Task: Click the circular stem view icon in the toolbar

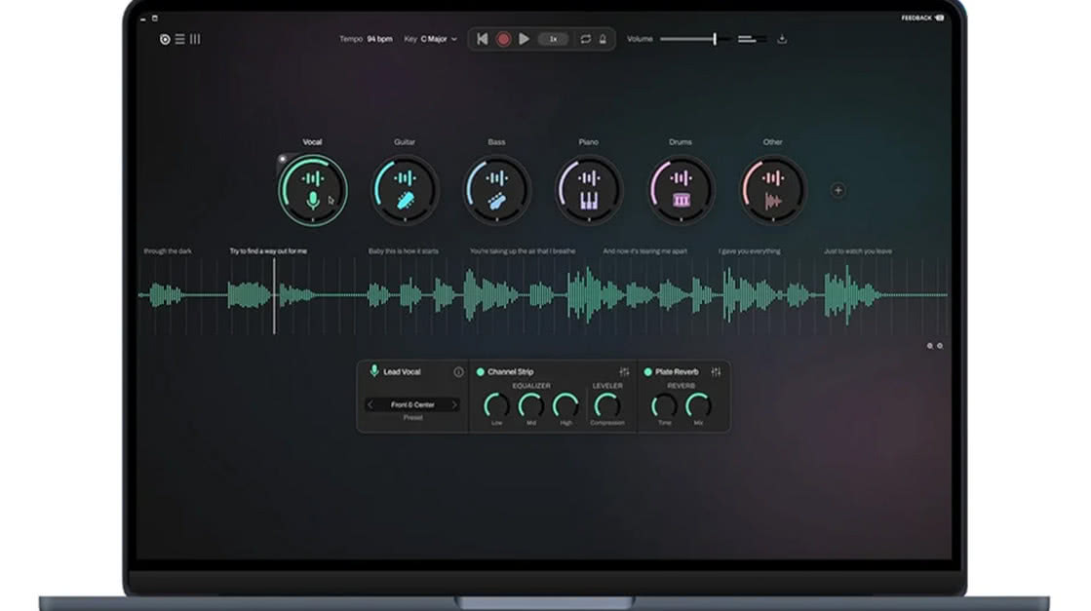Action: coord(165,39)
